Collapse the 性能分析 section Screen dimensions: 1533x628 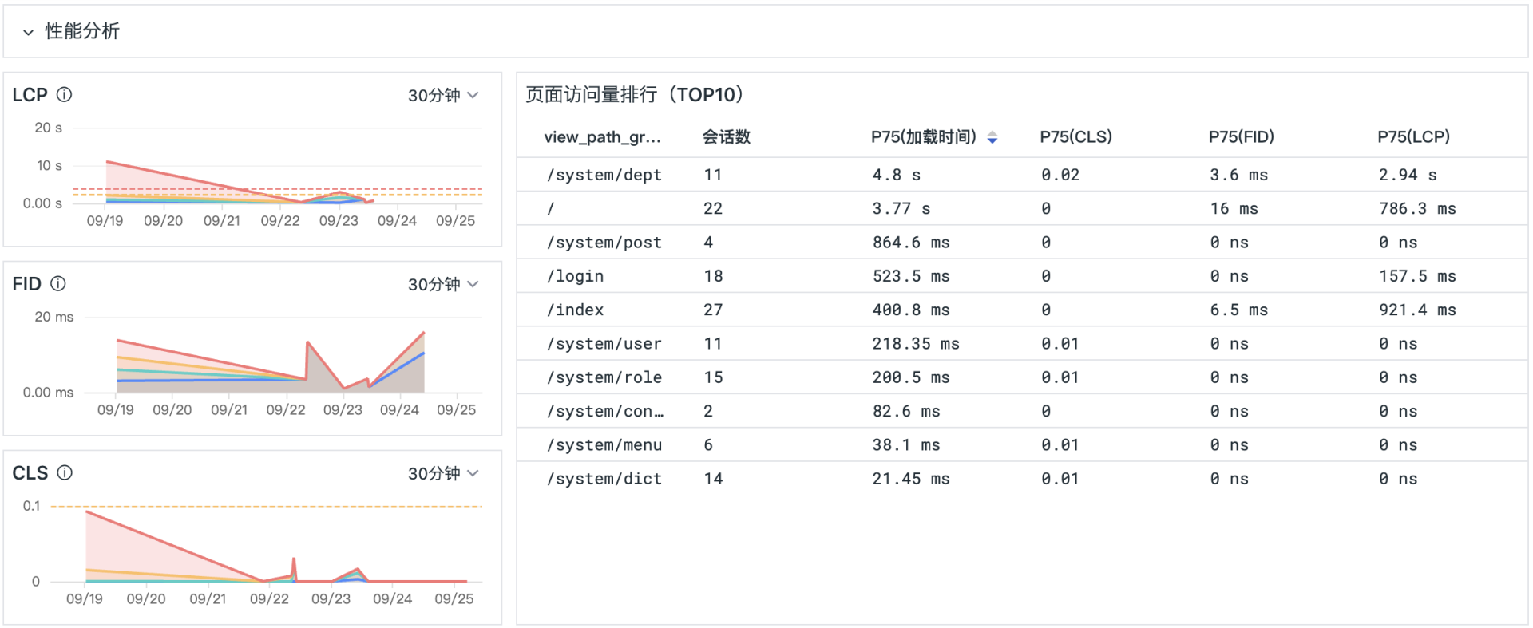click(29, 32)
